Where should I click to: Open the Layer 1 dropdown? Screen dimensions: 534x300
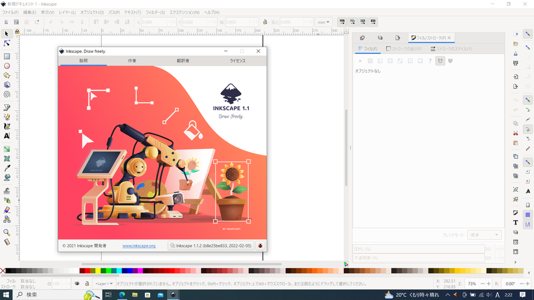click(x=104, y=284)
